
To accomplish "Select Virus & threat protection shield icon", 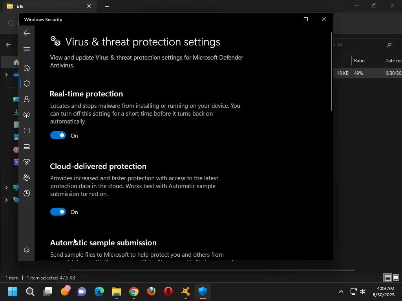I will [27, 83].
